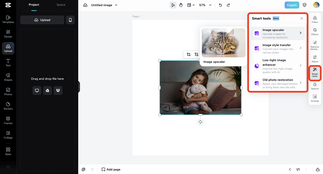
Task: Click the keyboard shortcuts icon at sidebar bottom
Action: 8,167
